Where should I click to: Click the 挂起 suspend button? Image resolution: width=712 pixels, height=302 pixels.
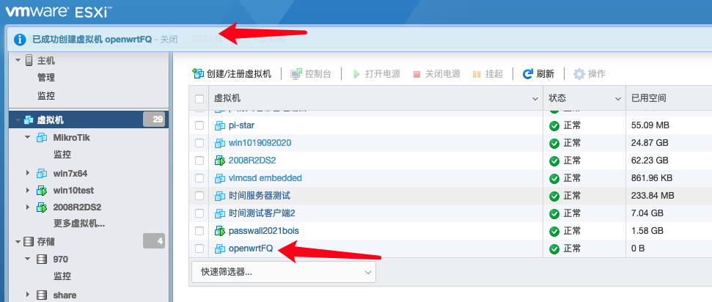point(488,73)
